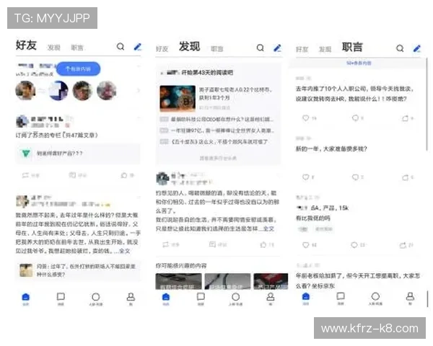Open the third friend avatar in stories row

(82, 90)
